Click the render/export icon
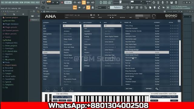This screenshot has height=109, width=194. point(176,2)
